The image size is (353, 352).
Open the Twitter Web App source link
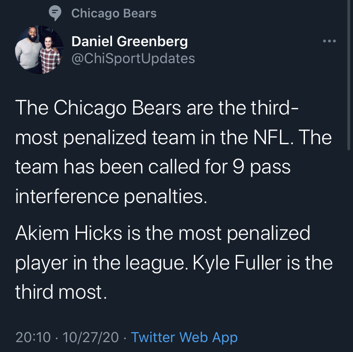coord(185,337)
